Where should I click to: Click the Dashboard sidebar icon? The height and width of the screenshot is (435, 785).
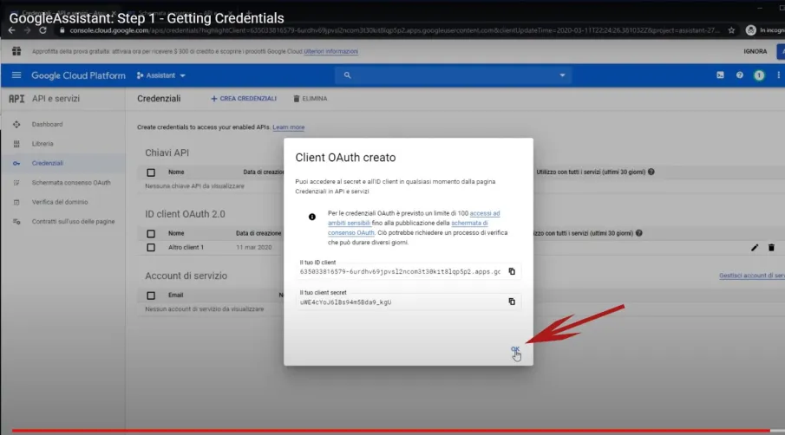pyautogui.click(x=16, y=124)
